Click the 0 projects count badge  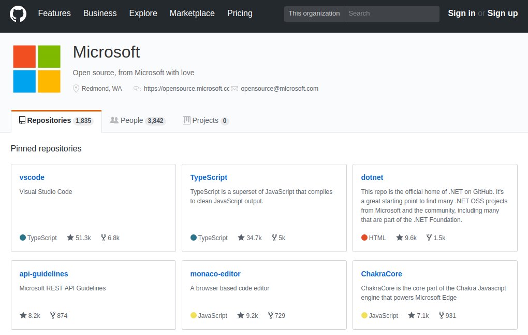225,121
